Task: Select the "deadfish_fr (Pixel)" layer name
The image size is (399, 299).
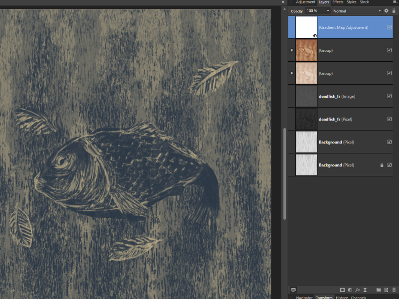Action: (335, 119)
